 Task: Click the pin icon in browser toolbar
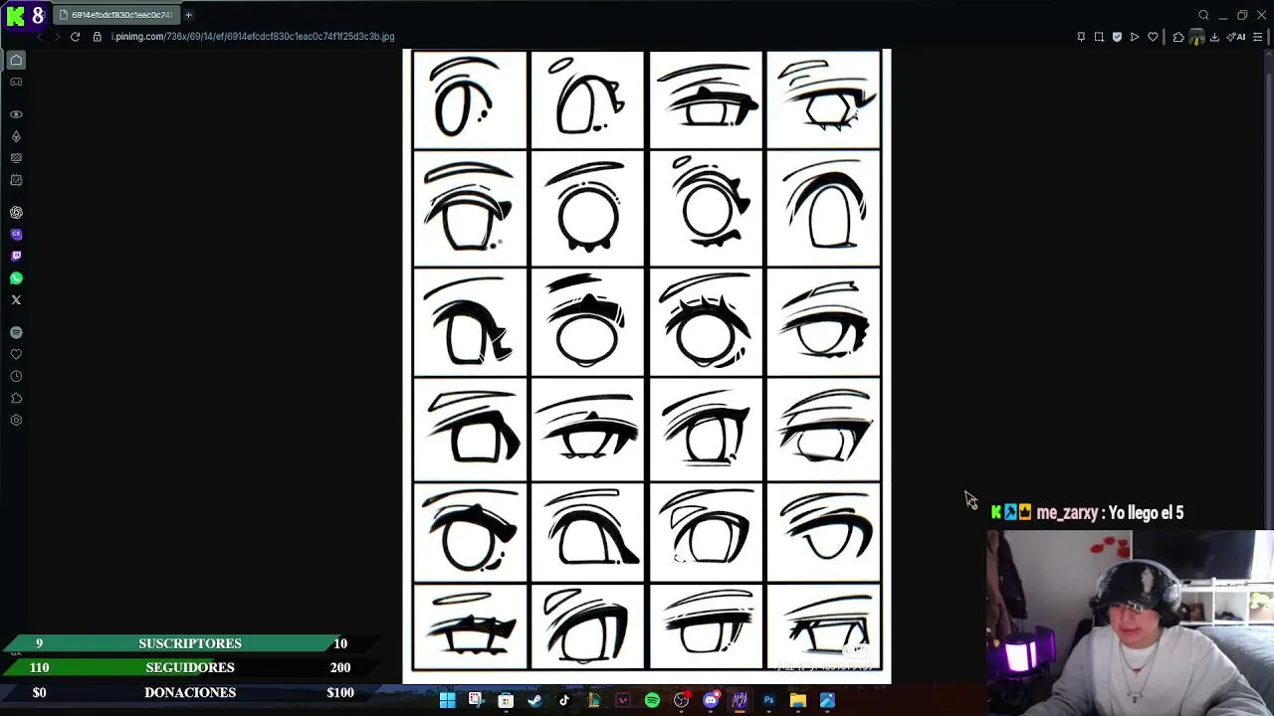pos(1081,37)
